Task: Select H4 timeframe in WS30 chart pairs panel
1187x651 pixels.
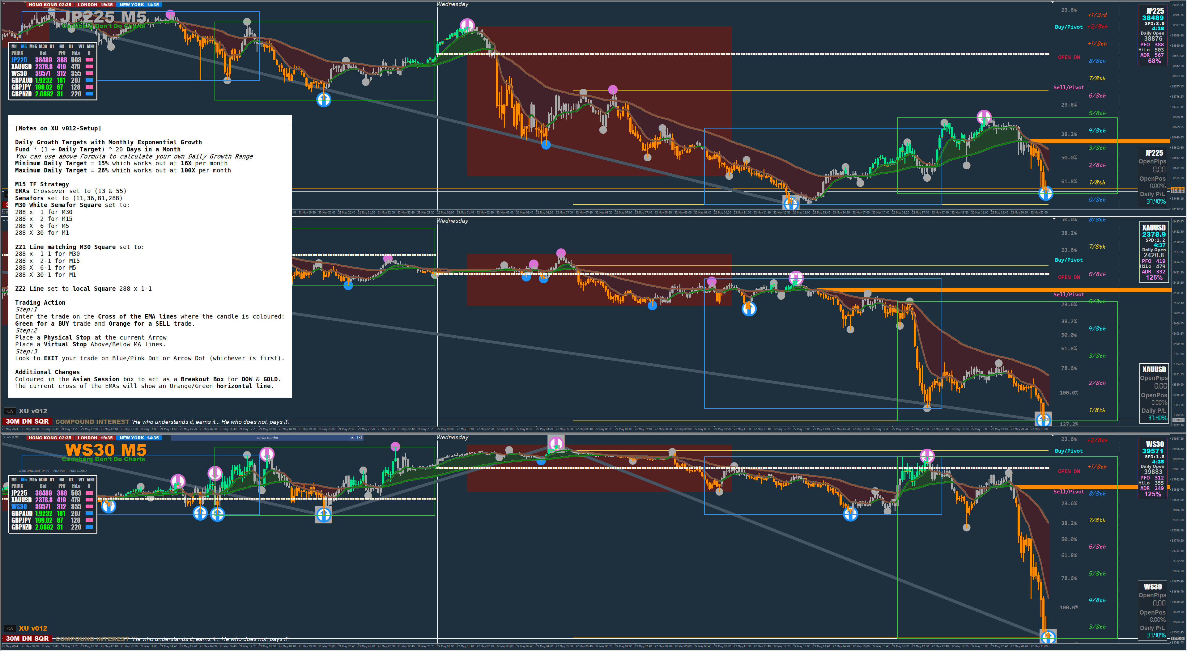Action: 61,480
